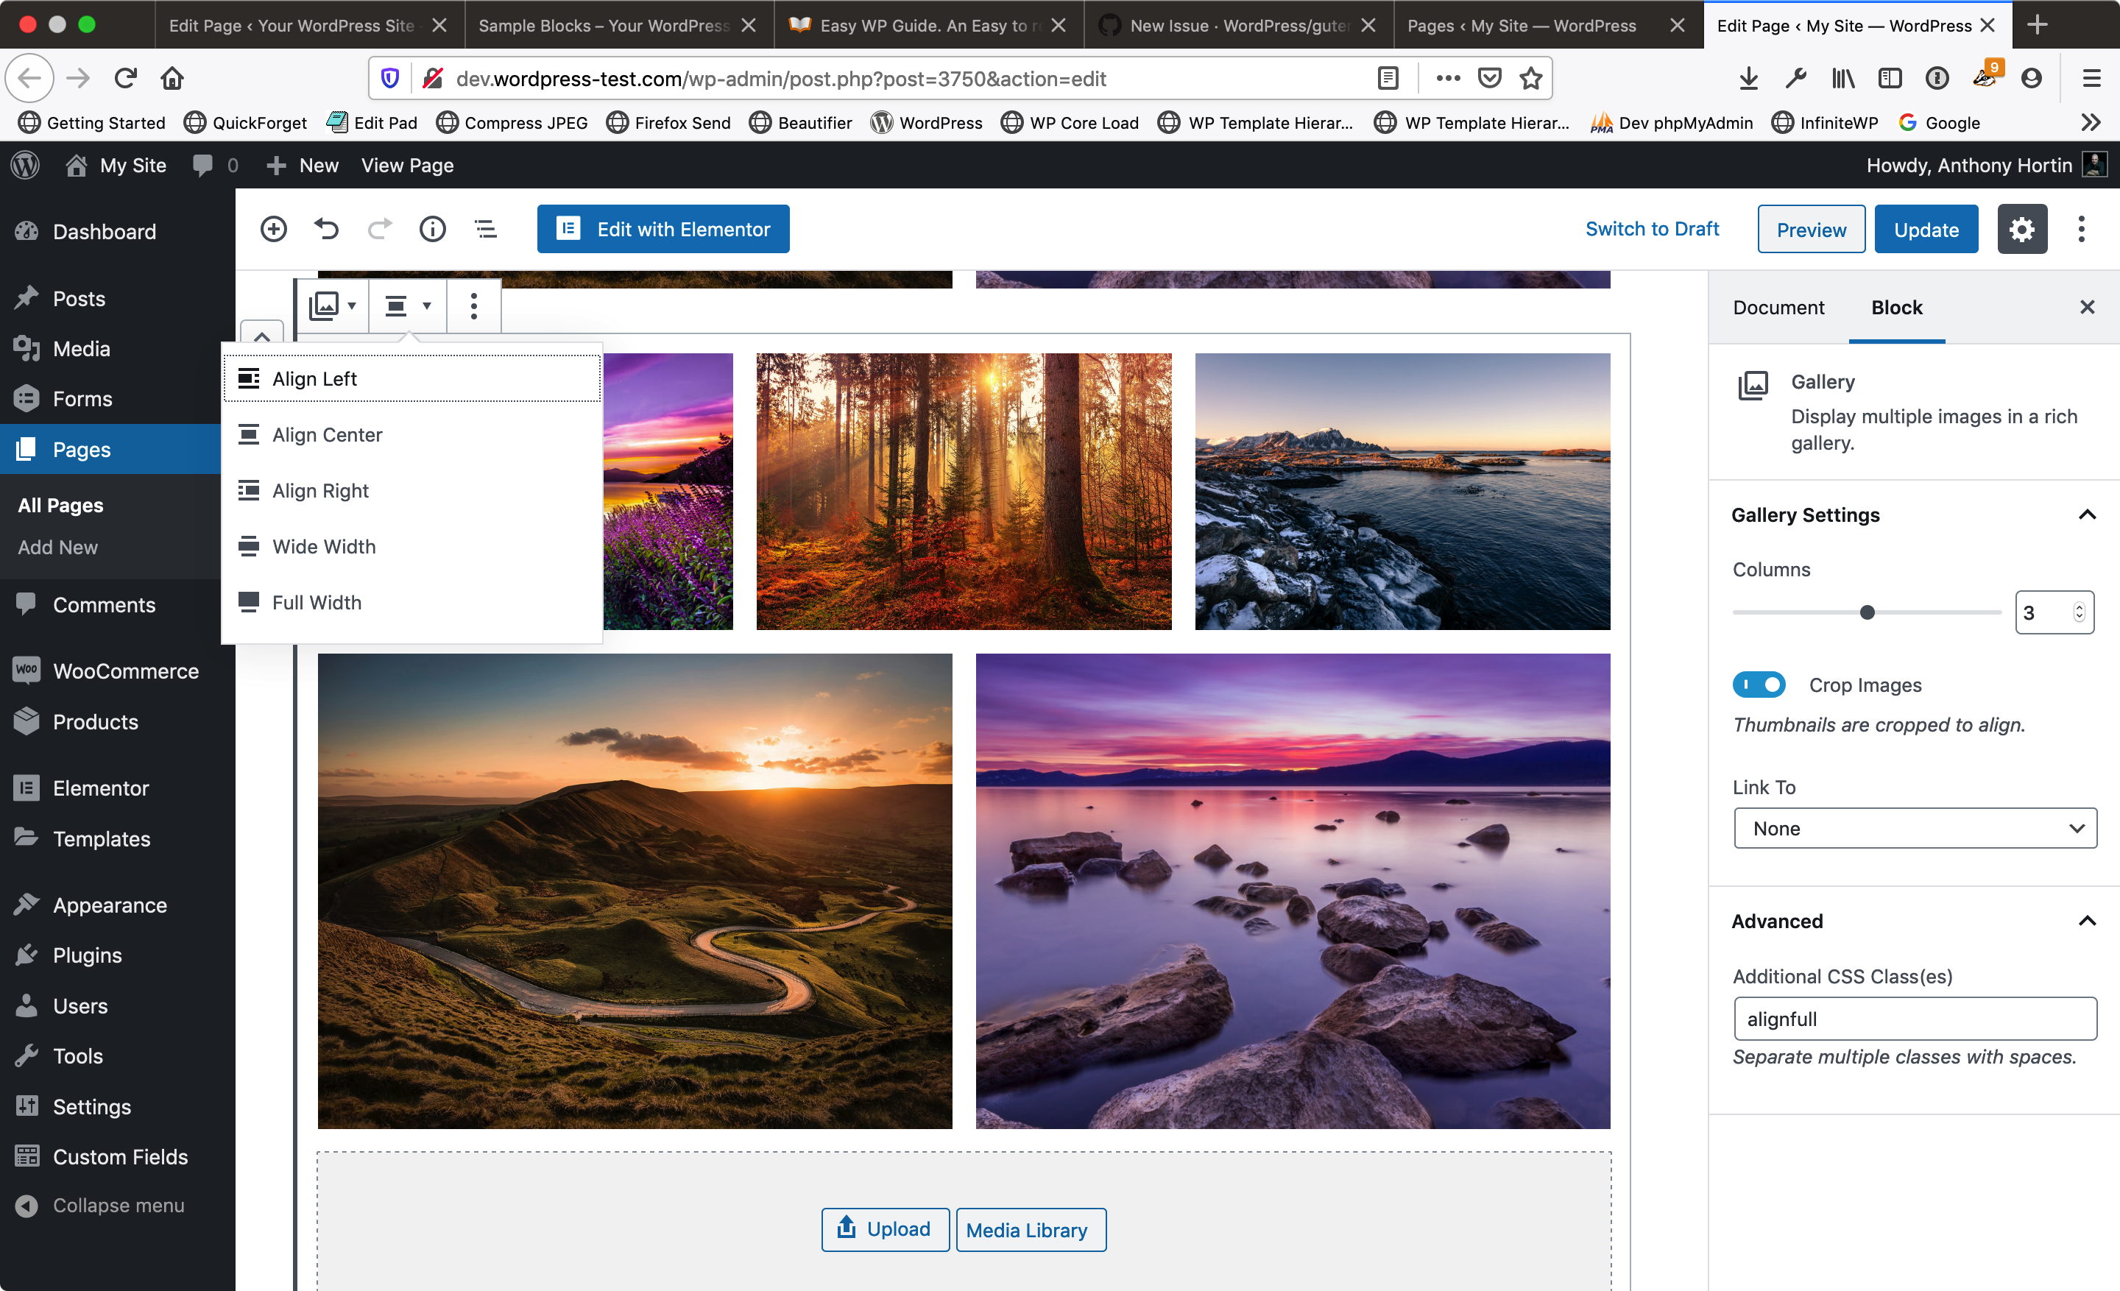Click the block Move up chevron
This screenshot has height=1291, width=2120.
coord(262,335)
